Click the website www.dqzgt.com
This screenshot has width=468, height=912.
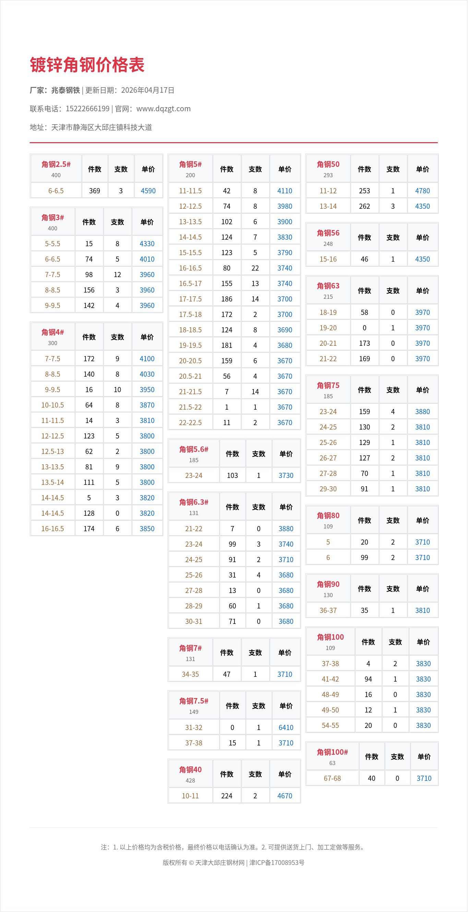click(163, 109)
